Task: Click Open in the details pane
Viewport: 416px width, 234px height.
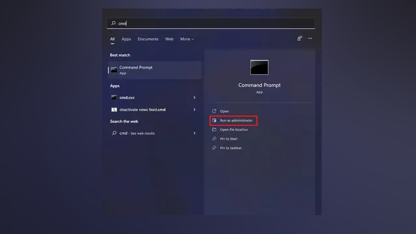Action: tap(224, 111)
